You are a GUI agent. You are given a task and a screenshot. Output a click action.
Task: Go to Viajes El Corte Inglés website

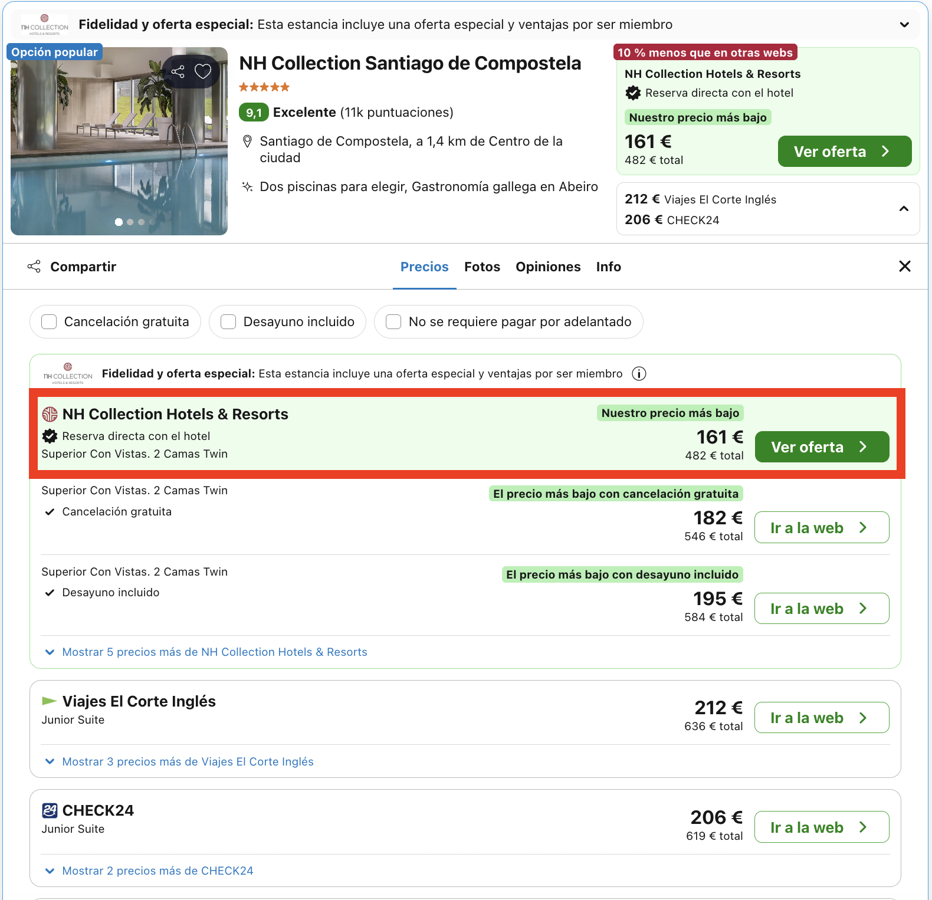[x=822, y=718]
